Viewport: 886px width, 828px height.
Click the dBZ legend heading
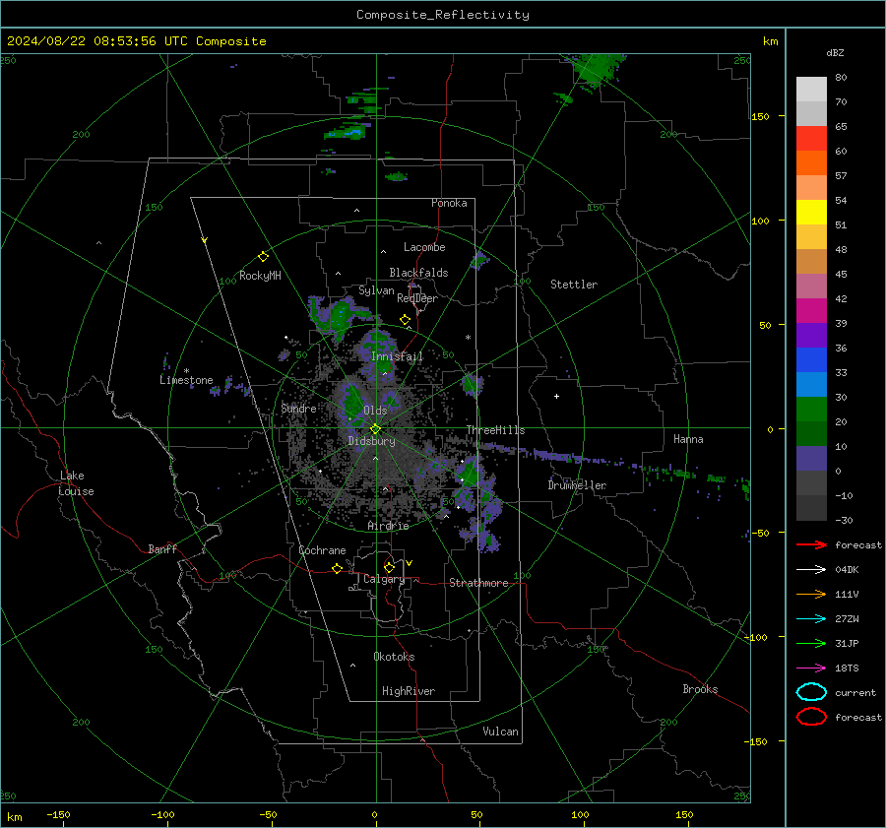coord(835,52)
